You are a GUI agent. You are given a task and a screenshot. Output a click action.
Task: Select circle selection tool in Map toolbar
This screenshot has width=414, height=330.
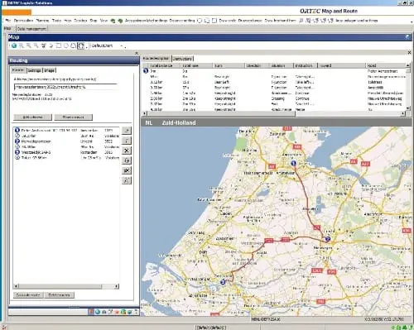click(x=65, y=45)
